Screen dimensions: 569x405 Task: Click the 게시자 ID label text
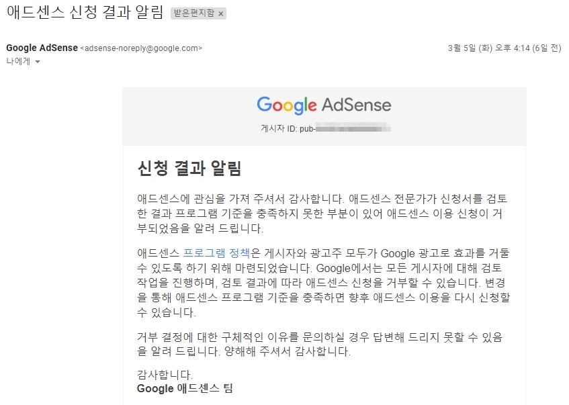pyautogui.click(x=278, y=128)
